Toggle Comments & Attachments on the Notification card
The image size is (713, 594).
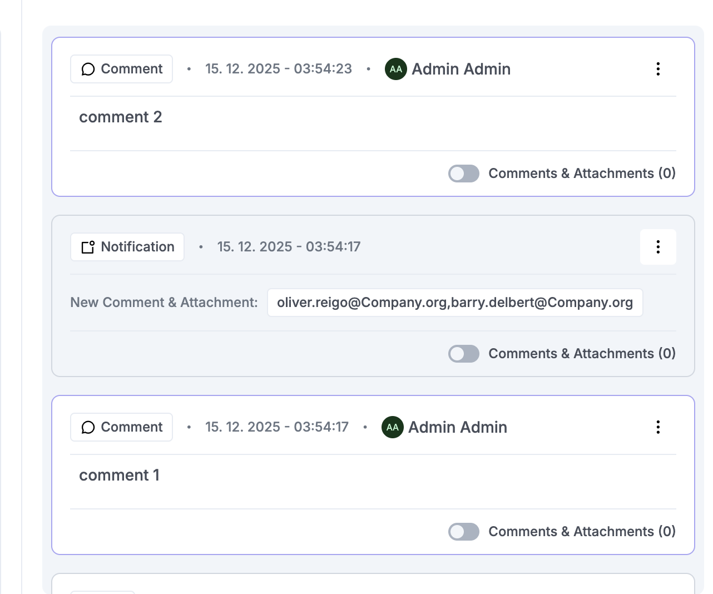point(463,354)
